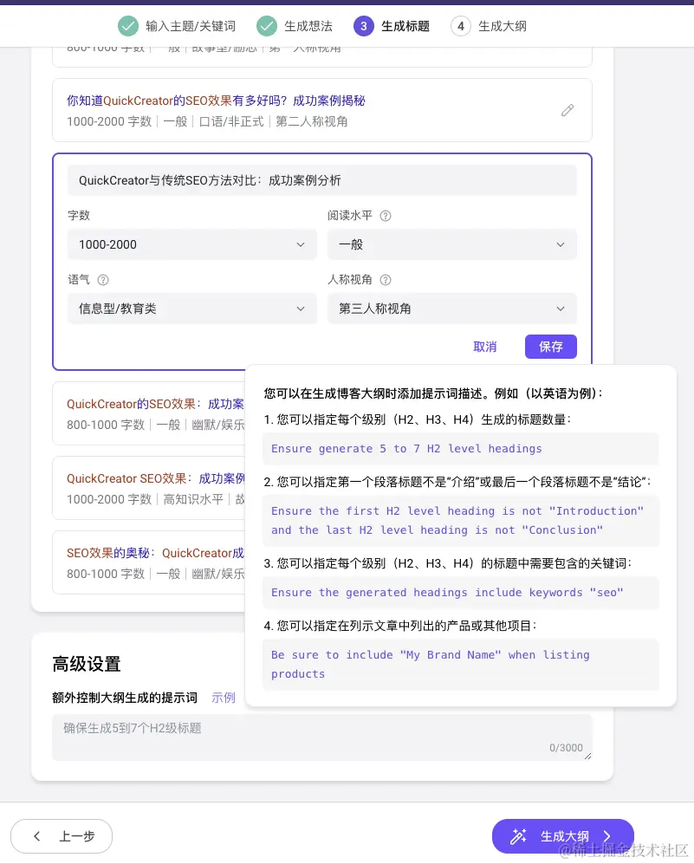This screenshot has height=864, width=694.
Task: Click the left arrow icon on 上一步
Action: point(37,836)
